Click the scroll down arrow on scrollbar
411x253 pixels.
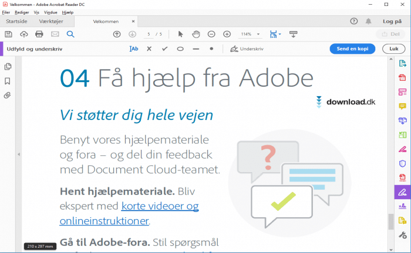tap(391, 250)
